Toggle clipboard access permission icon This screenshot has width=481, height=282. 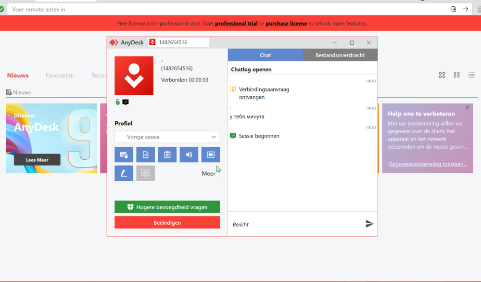pyautogui.click(x=167, y=154)
